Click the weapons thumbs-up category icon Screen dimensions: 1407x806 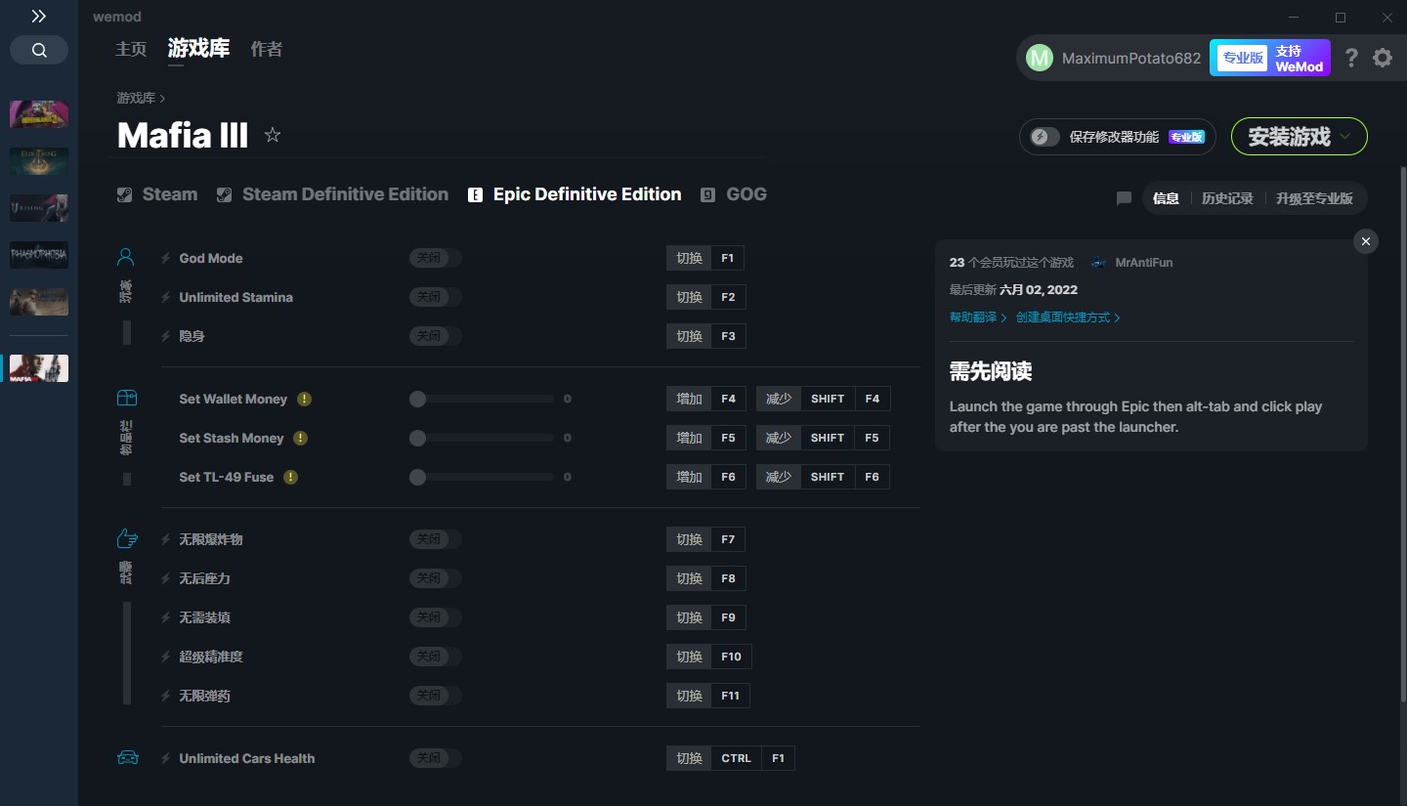pos(127,538)
